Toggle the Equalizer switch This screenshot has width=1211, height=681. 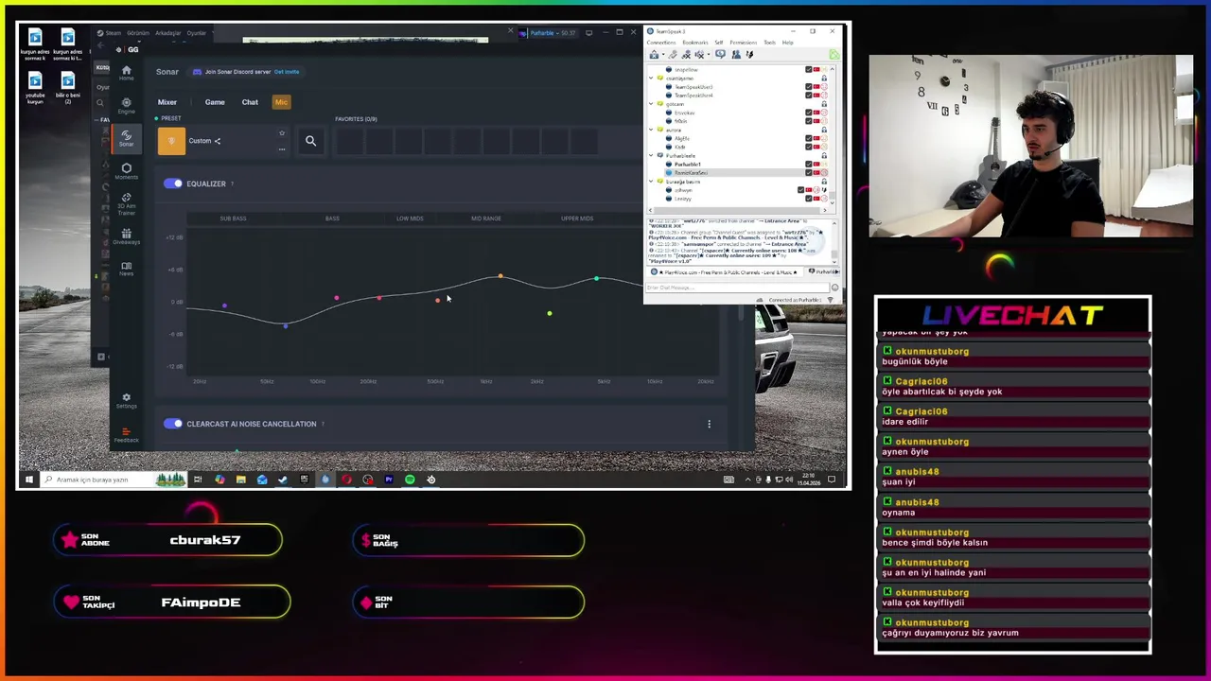click(x=173, y=183)
